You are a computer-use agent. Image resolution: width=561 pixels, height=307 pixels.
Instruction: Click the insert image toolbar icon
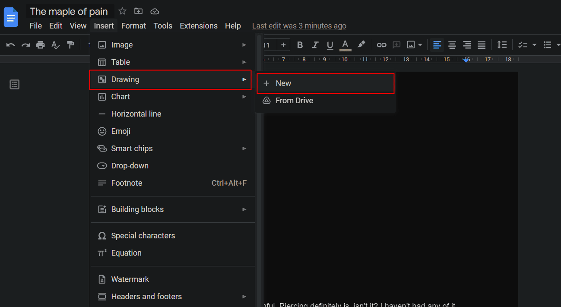point(411,45)
